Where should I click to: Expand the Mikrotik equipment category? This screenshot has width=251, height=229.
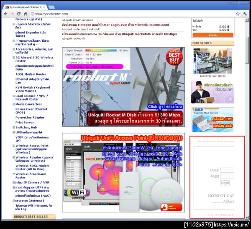pyautogui.click(x=14, y=24)
